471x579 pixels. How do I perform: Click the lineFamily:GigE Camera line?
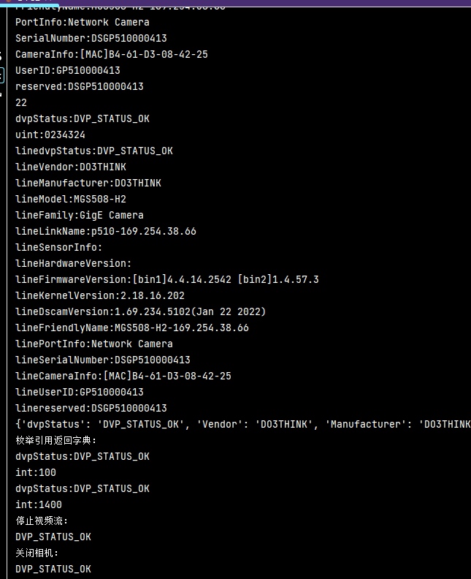pos(80,215)
